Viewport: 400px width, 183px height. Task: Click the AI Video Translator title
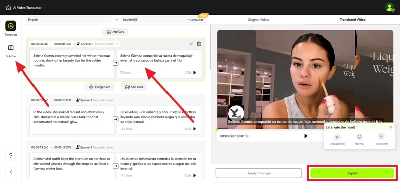pyautogui.click(x=27, y=8)
